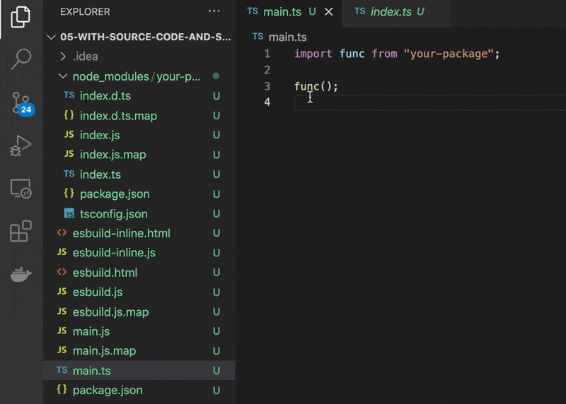Open the Run and Debug view
Screen dimensions: 566x404
(21, 145)
